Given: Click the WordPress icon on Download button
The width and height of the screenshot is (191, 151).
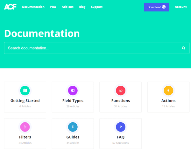Looking at the screenshot, I should click(164, 7).
